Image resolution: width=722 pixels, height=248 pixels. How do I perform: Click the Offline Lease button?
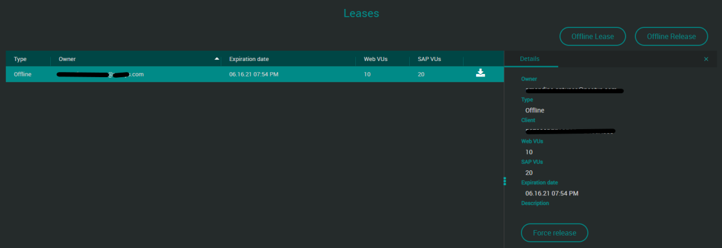(x=592, y=36)
